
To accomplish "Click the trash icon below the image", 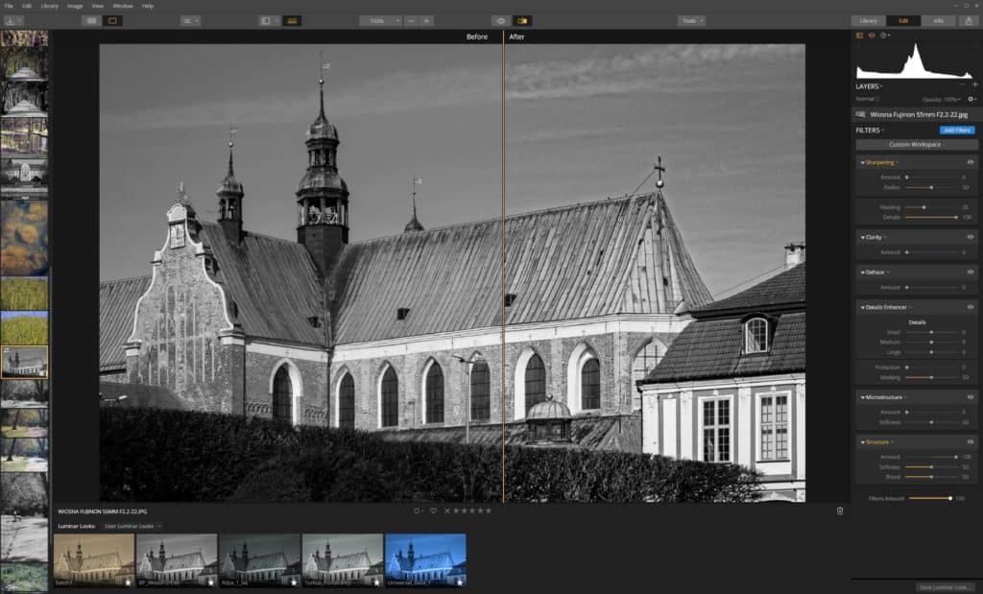I will (840, 511).
